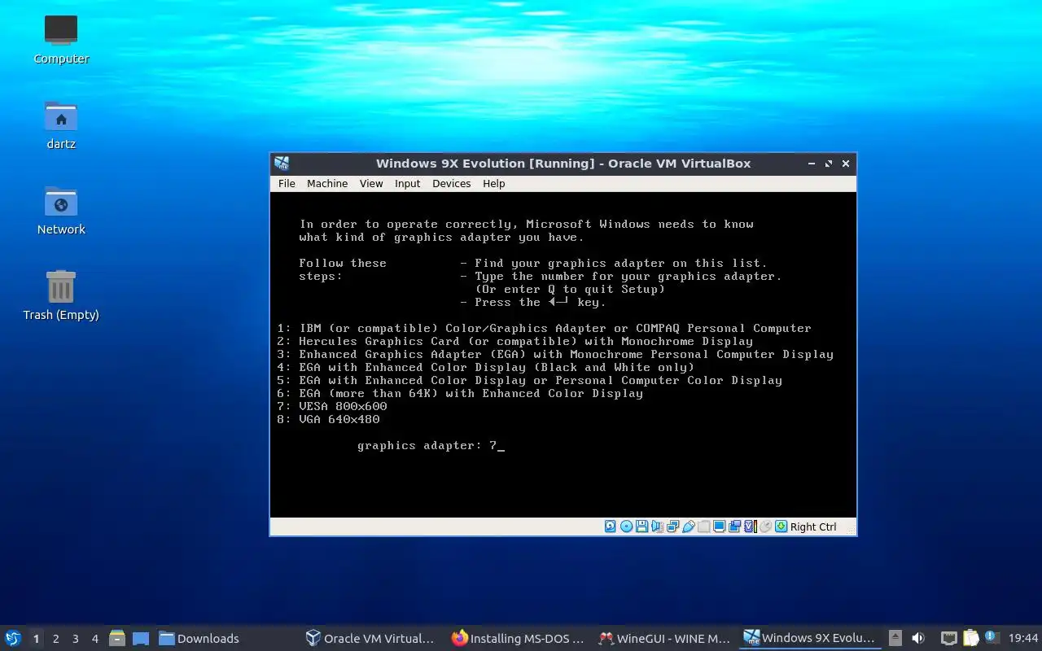Viewport: 1042px width, 651px height.
Task: Click the 'VGA 640x480' option line
Action: [x=328, y=419]
